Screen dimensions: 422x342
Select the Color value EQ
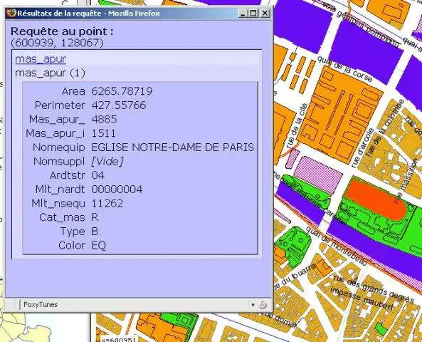tap(99, 245)
